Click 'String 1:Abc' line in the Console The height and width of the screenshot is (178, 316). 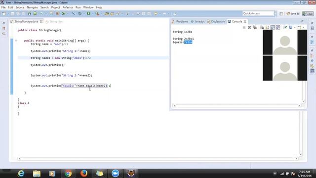[x=182, y=32]
